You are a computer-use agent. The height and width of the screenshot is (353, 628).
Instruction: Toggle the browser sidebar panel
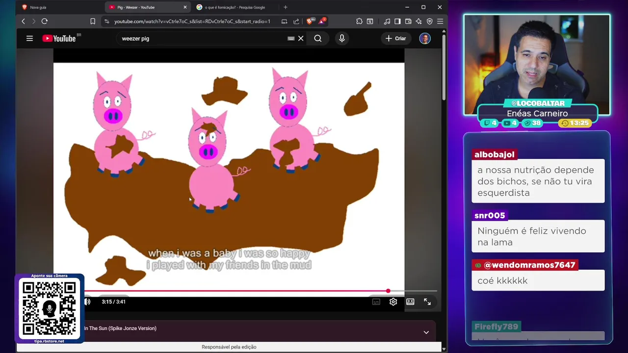pyautogui.click(x=397, y=21)
